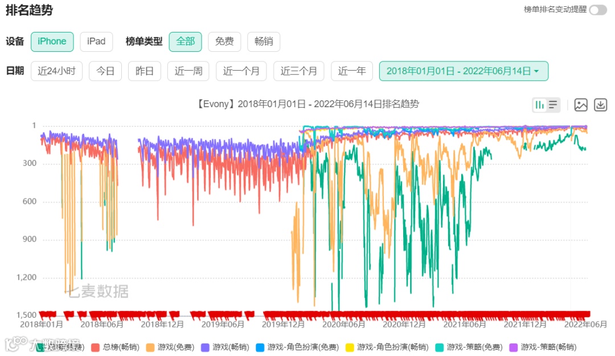
Task: Click the 游戏(免费) legend label
Action: [x=176, y=347]
